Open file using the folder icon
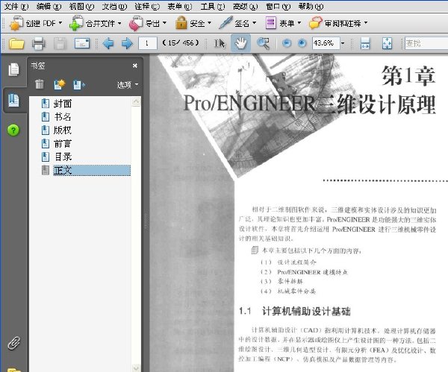Image resolution: width=448 pixels, height=372 pixels. coord(16,44)
